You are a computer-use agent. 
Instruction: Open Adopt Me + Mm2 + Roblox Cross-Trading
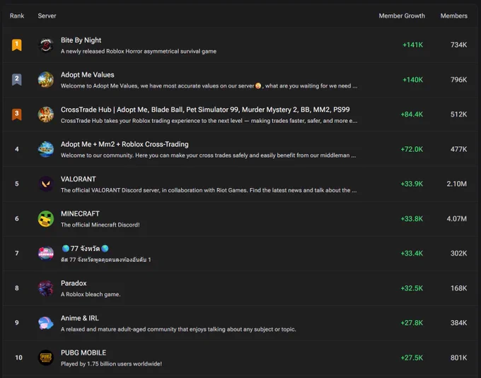tap(124, 144)
